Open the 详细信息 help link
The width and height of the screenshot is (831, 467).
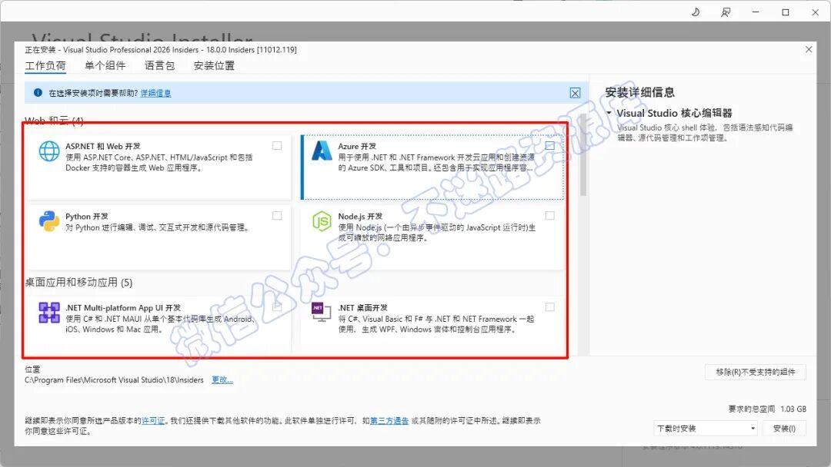(155, 93)
